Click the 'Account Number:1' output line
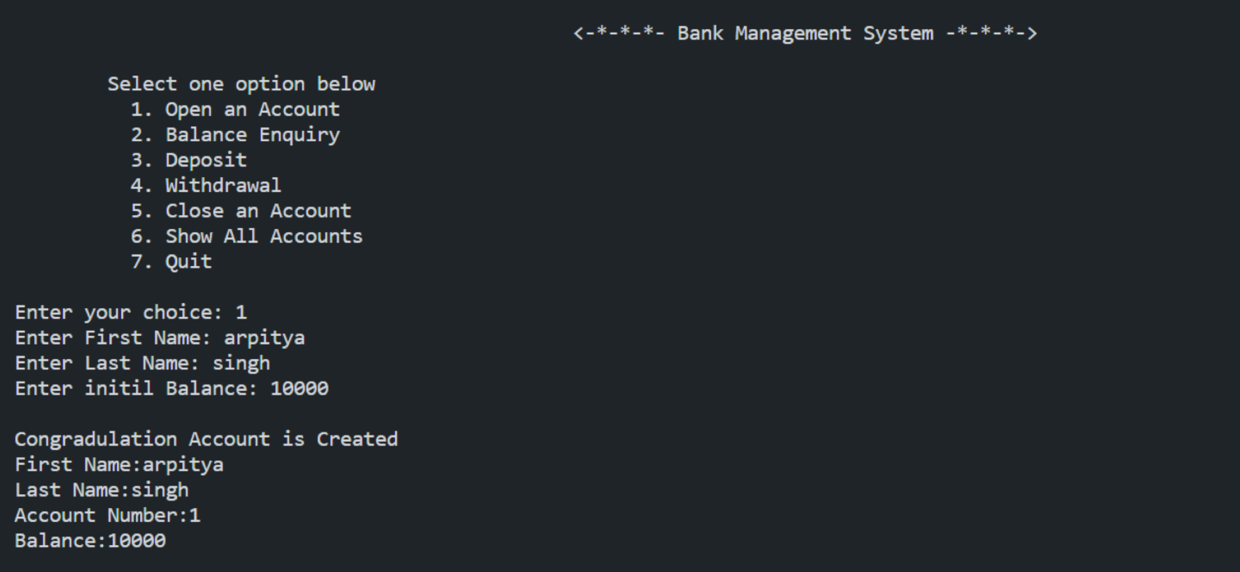The width and height of the screenshot is (1240, 572). tap(107, 515)
